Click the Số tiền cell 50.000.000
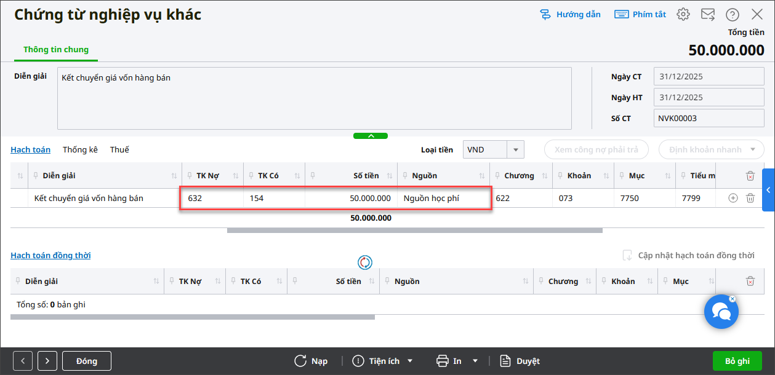Viewport: 775px width, 375px height. (351, 198)
